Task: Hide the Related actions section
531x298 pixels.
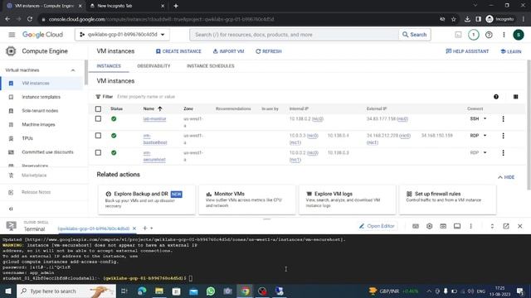Action: coord(506,177)
